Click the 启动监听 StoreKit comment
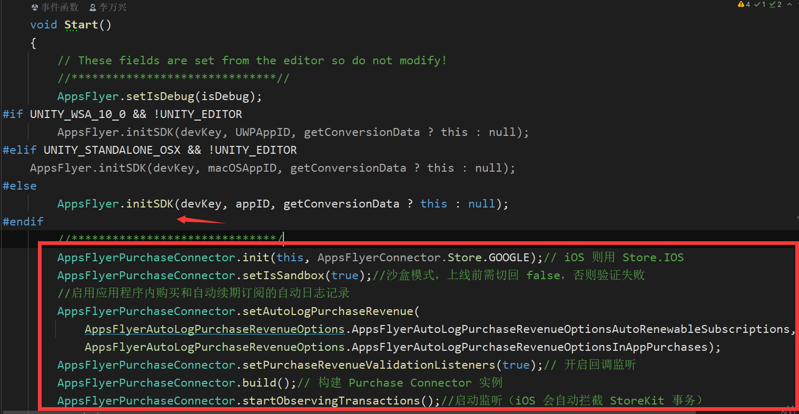Screen dimensions: 799x414 pos(572,401)
